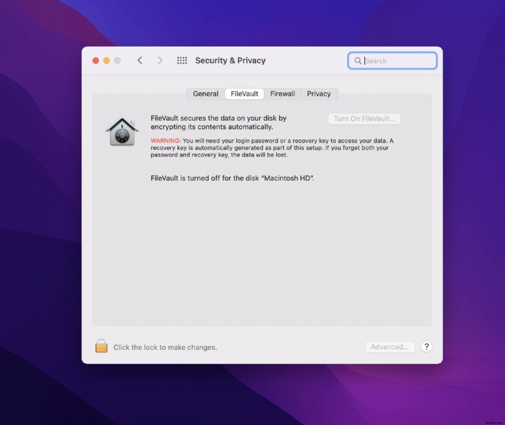Screen dimensions: 505x425
Task: Open the Show All preferences grid icon
Action: pos(182,60)
